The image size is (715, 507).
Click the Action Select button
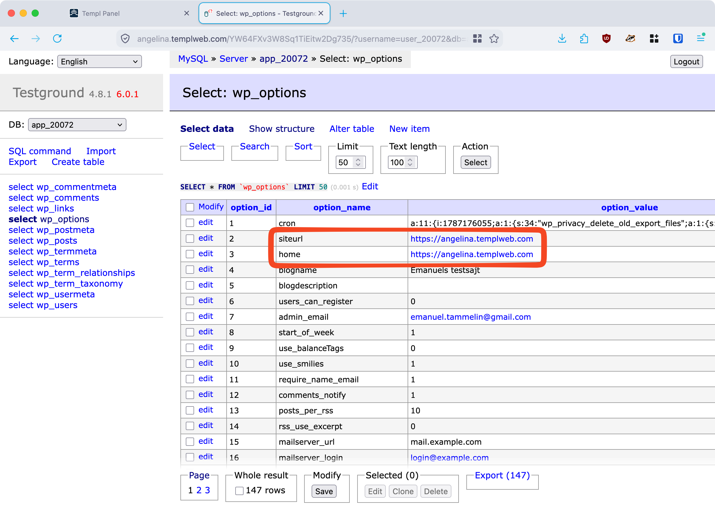476,162
